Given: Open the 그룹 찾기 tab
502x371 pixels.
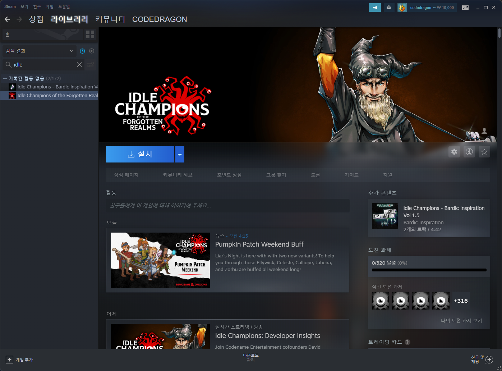Looking at the screenshot, I should 276,175.
